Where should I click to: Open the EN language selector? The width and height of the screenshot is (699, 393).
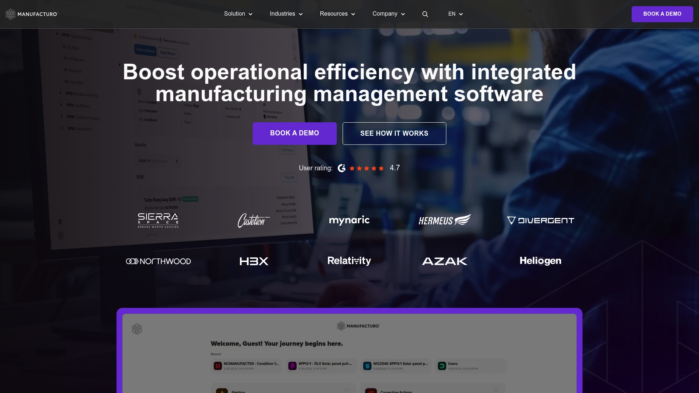(x=455, y=14)
